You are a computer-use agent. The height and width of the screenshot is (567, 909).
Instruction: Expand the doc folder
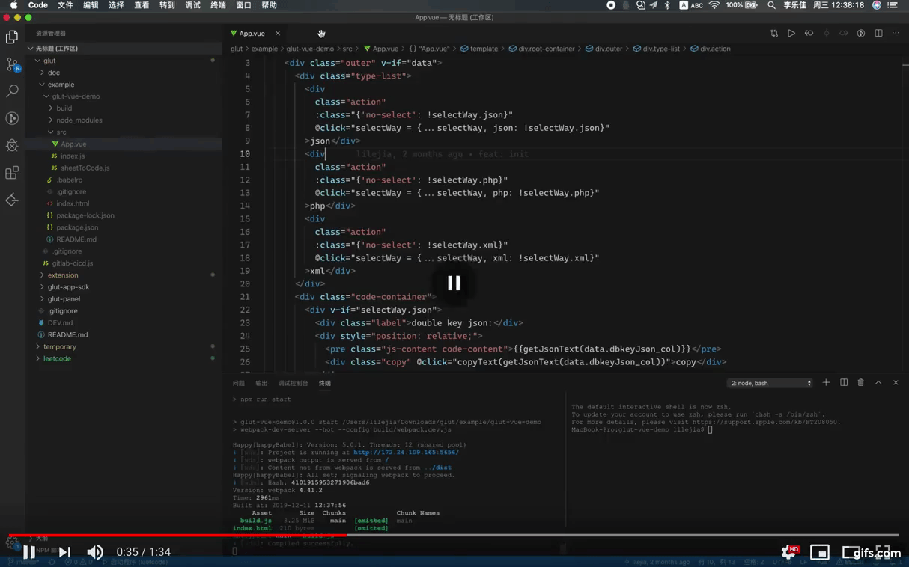coord(124,73)
